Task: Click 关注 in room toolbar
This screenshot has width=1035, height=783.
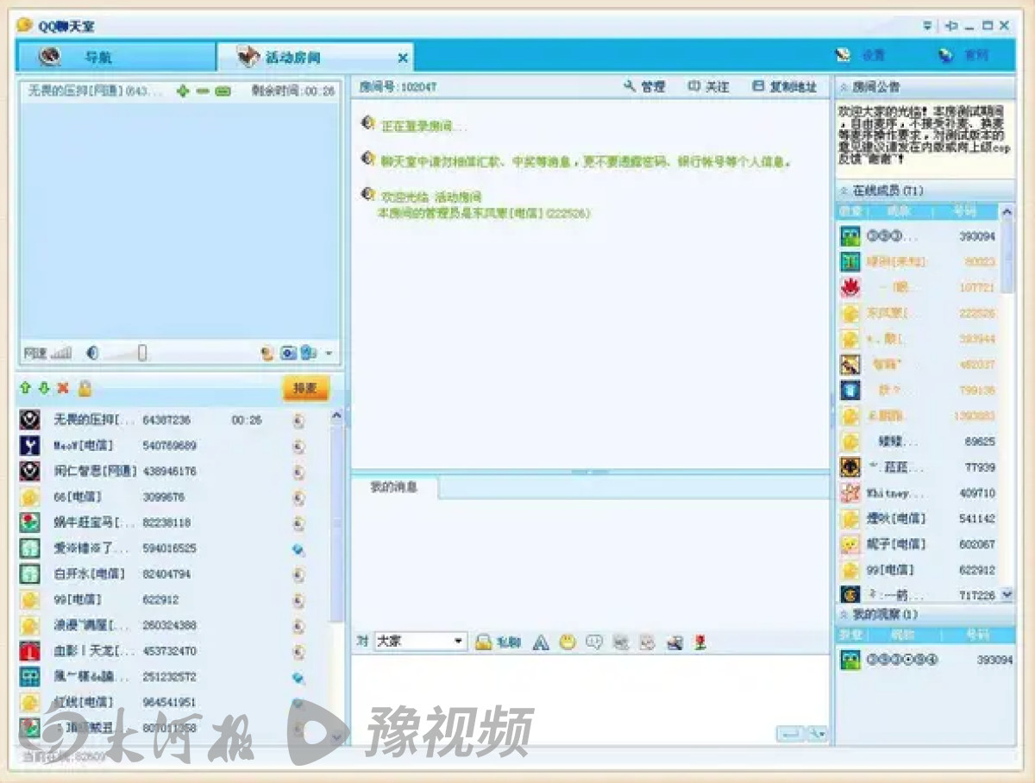Action: pyautogui.click(x=708, y=86)
